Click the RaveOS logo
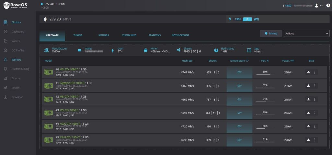This screenshot has width=332, height=155. (x=15, y=6)
